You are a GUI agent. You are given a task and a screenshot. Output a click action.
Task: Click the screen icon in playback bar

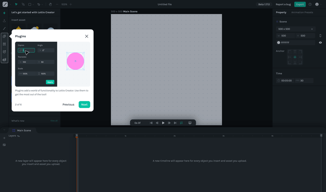pos(190,123)
